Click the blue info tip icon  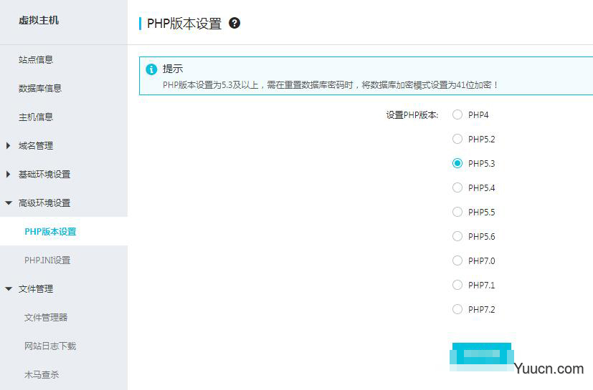(x=151, y=69)
